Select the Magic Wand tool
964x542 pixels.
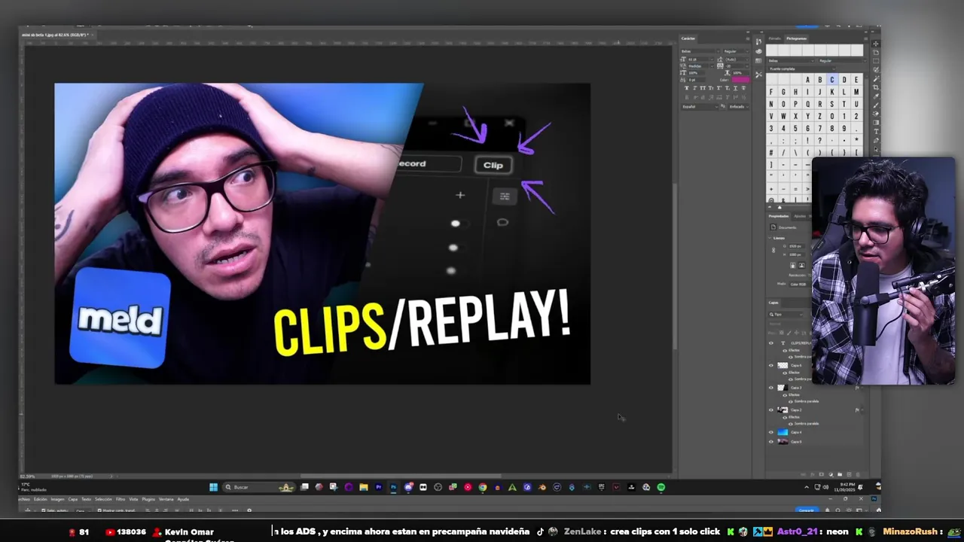[x=876, y=78]
